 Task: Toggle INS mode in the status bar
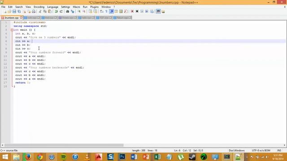[279, 151]
